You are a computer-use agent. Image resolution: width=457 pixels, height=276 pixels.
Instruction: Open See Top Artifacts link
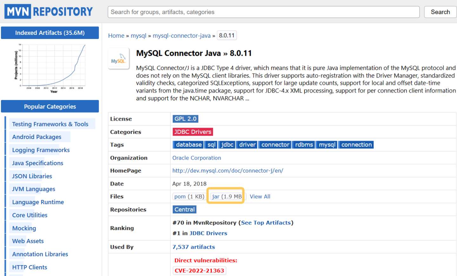266,223
